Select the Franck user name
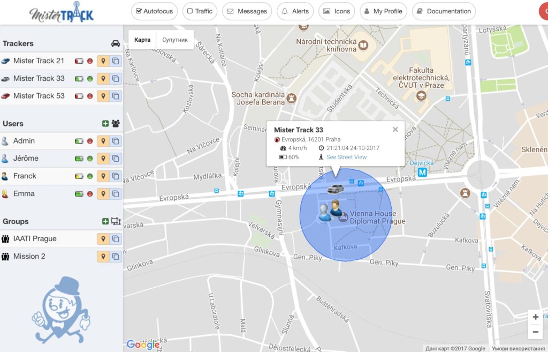548x352 pixels. (25, 176)
